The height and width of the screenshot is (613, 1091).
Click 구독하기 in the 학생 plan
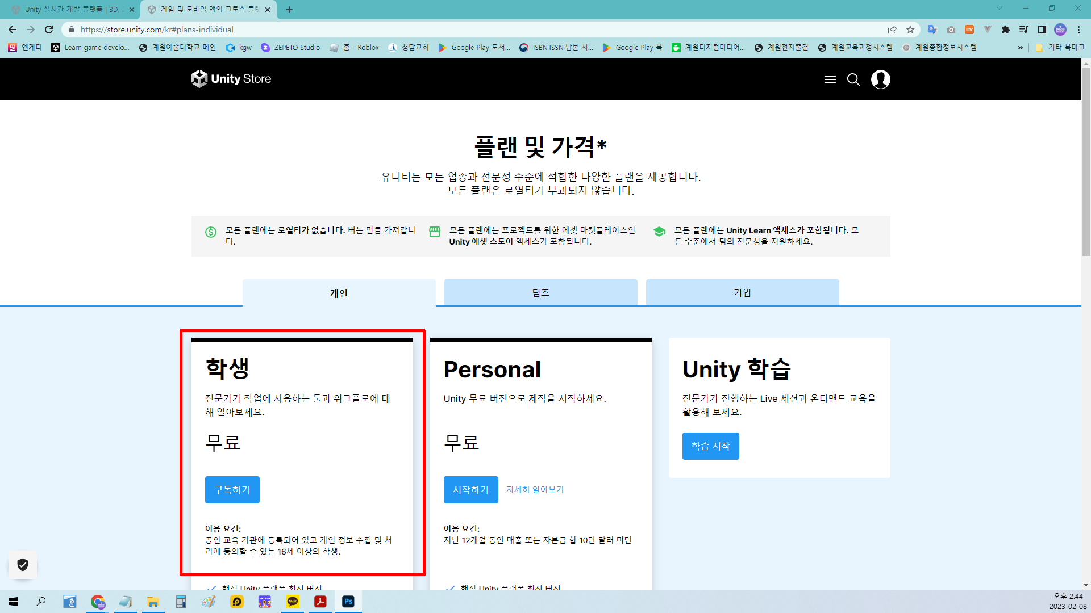click(232, 490)
